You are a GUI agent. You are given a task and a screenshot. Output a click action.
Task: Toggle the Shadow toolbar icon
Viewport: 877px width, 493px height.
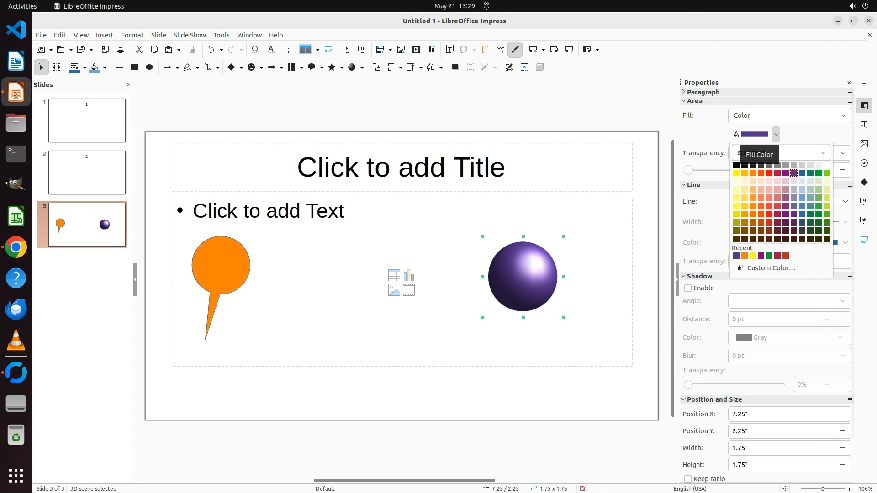point(455,68)
